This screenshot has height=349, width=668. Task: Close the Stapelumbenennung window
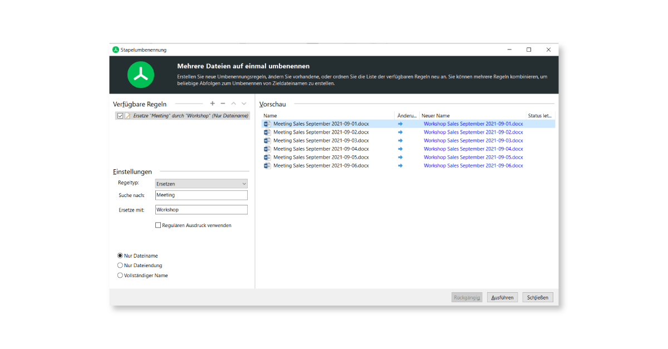548,50
